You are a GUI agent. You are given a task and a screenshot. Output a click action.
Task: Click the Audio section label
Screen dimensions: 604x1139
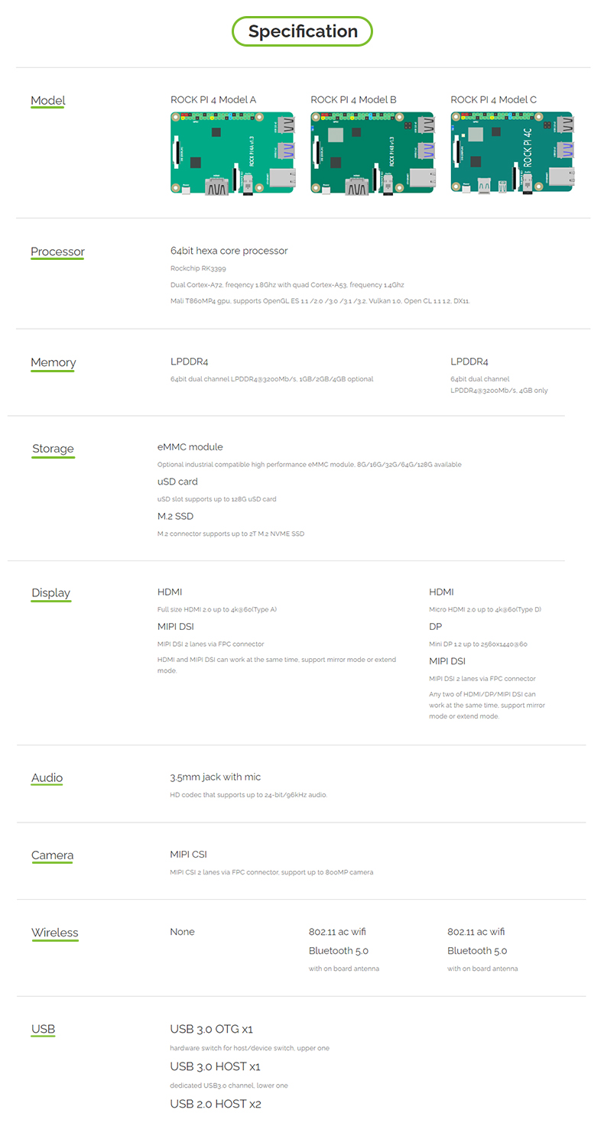point(47,777)
